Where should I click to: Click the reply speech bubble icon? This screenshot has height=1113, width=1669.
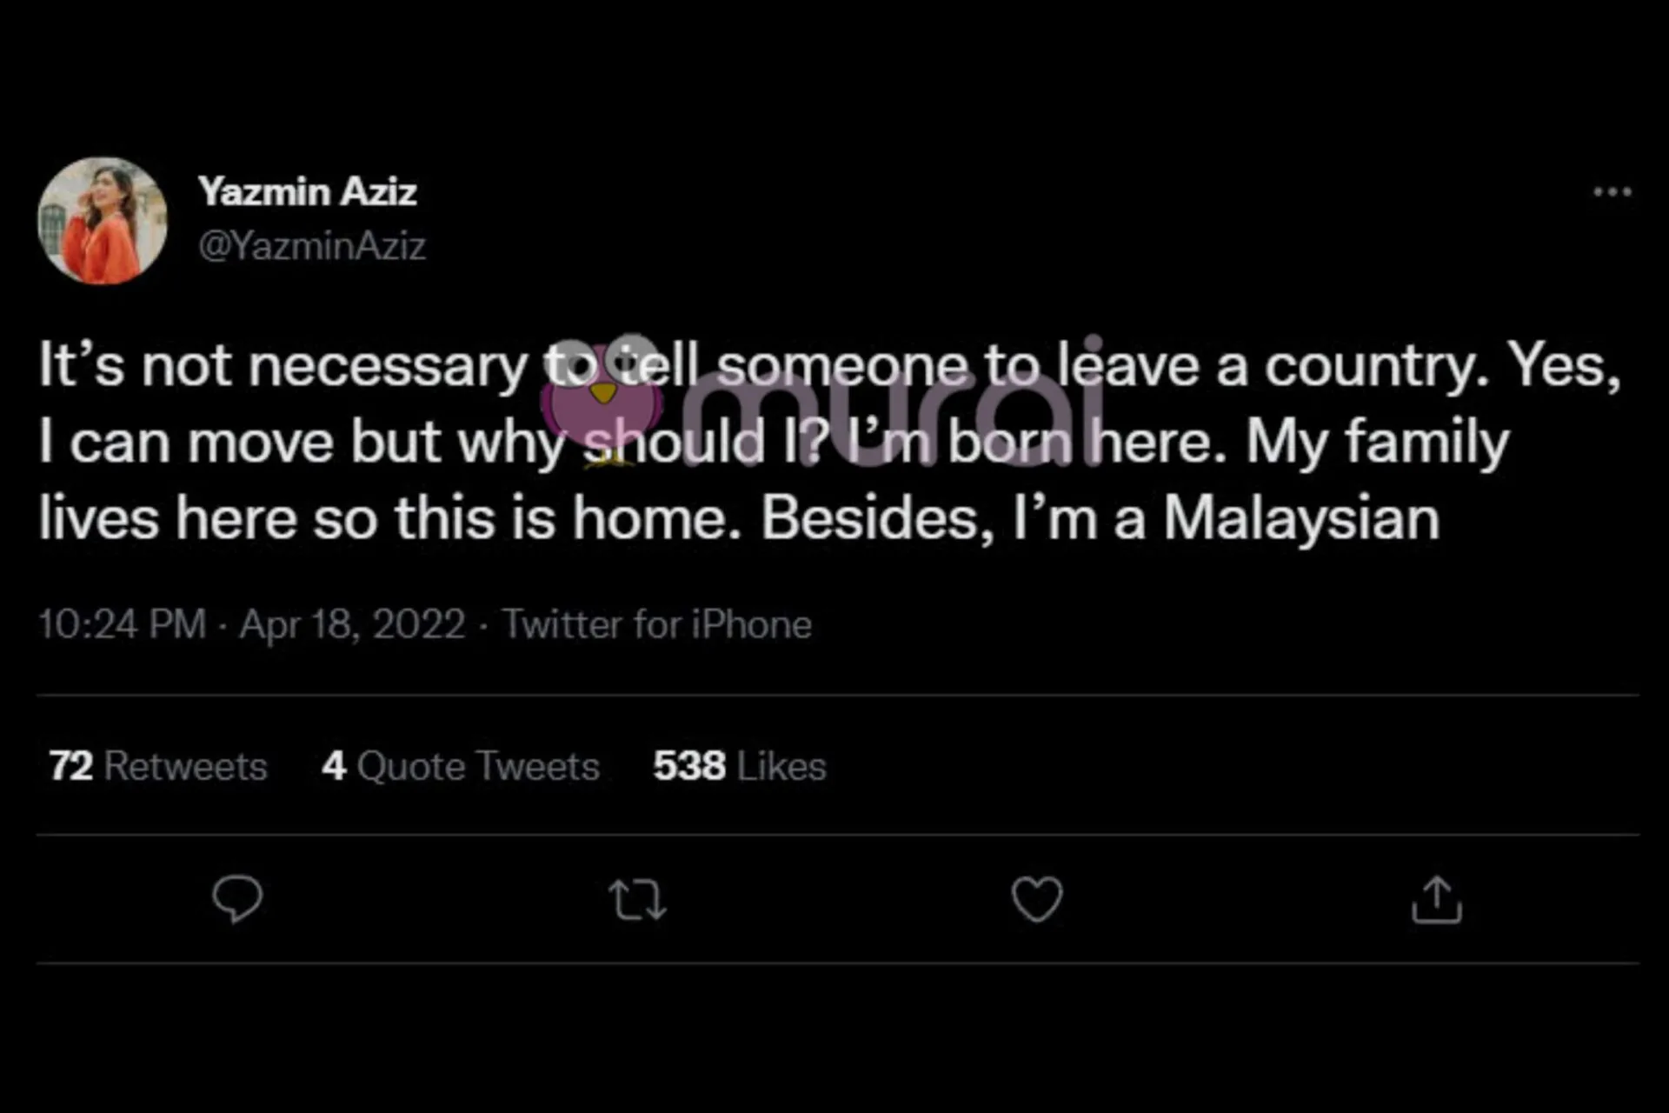(237, 898)
